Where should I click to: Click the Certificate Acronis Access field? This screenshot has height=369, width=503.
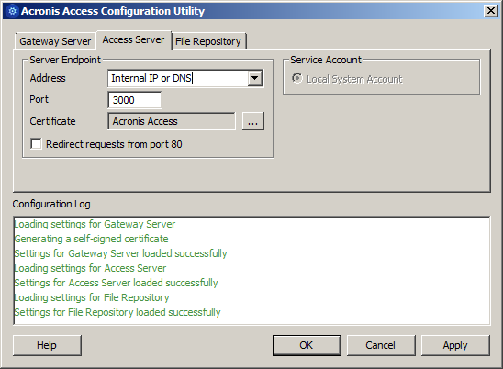click(172, 121)
